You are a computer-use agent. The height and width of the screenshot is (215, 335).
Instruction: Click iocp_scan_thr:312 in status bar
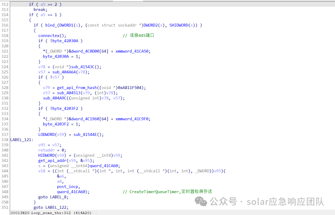pos(51,213)
